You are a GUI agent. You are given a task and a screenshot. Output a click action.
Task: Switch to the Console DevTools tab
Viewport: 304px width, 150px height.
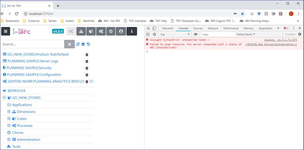point(183,28)
